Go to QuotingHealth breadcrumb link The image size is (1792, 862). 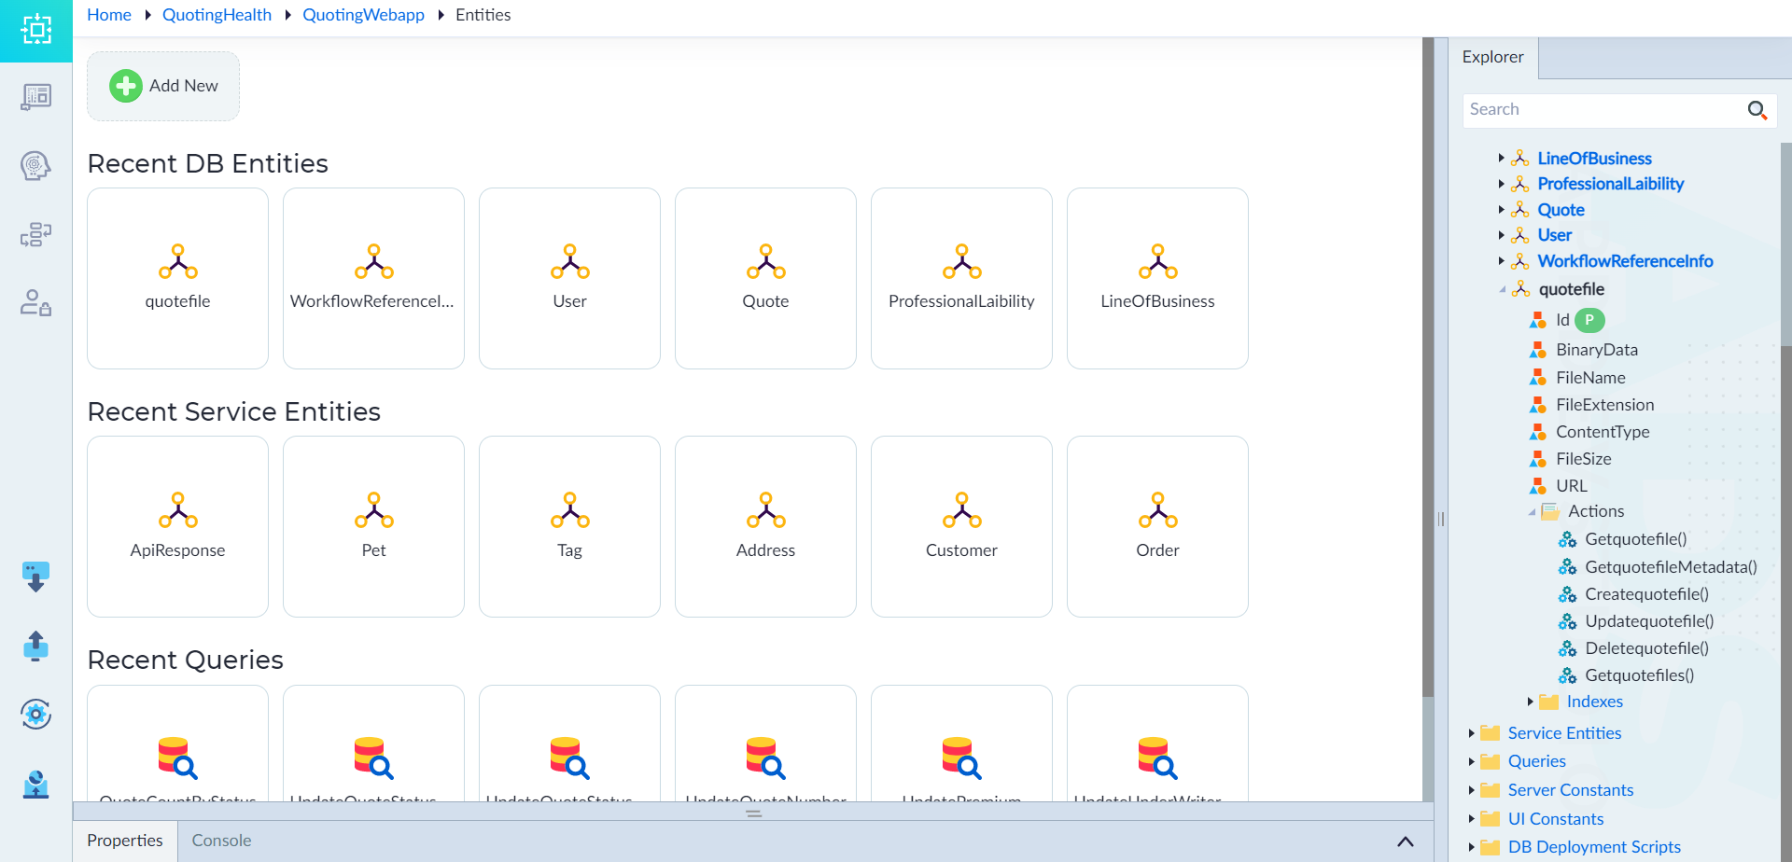tap(217, 15)
